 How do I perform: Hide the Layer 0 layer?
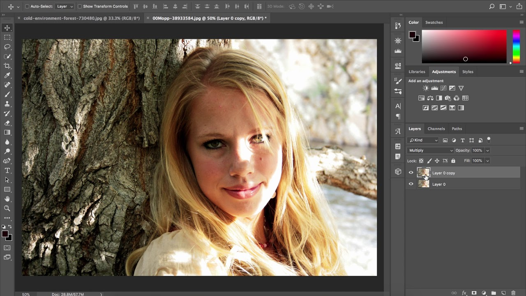[411, 184]
